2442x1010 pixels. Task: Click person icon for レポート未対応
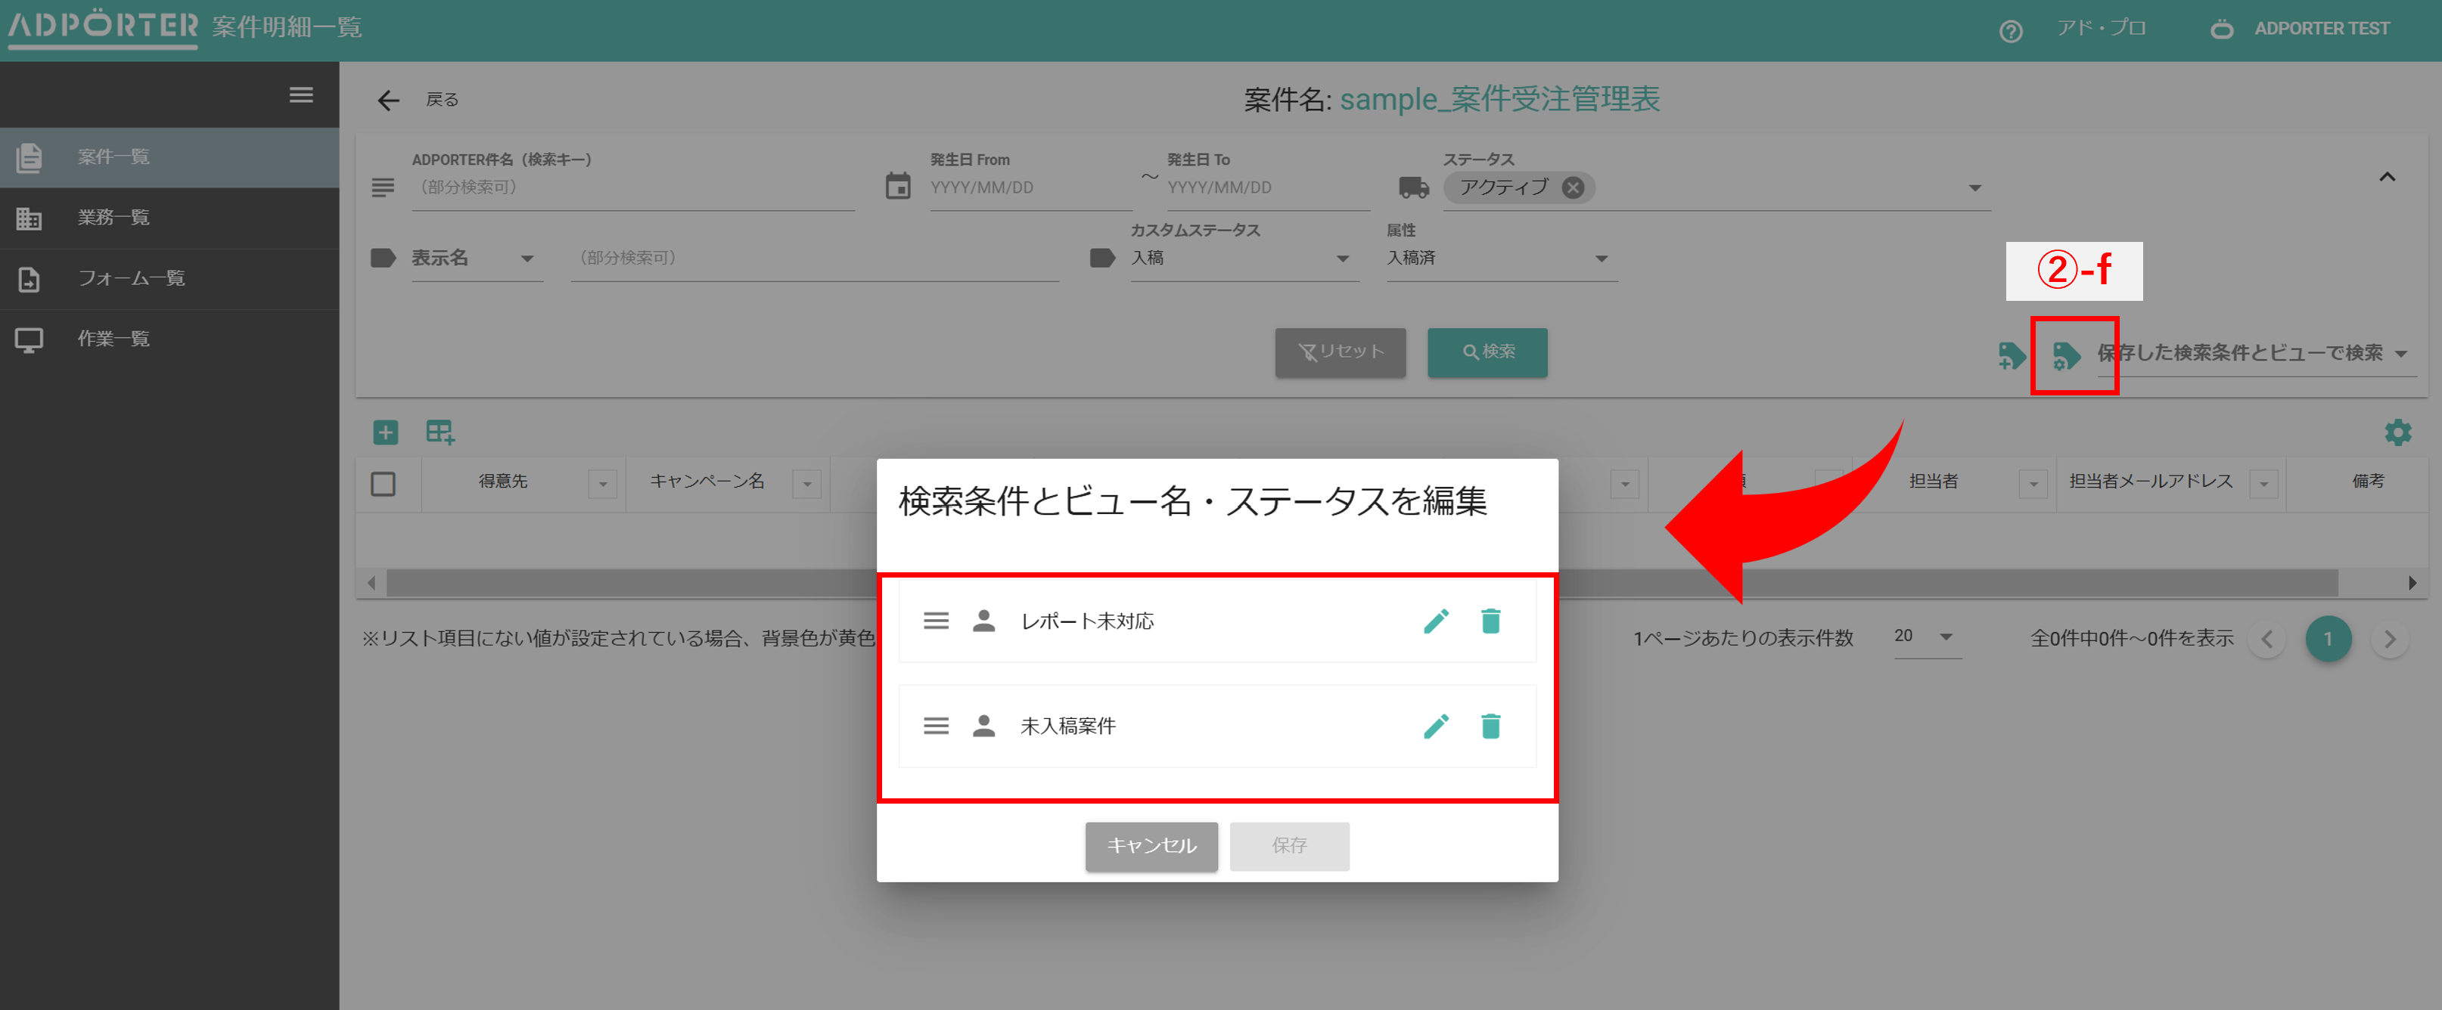coord(984,621)
